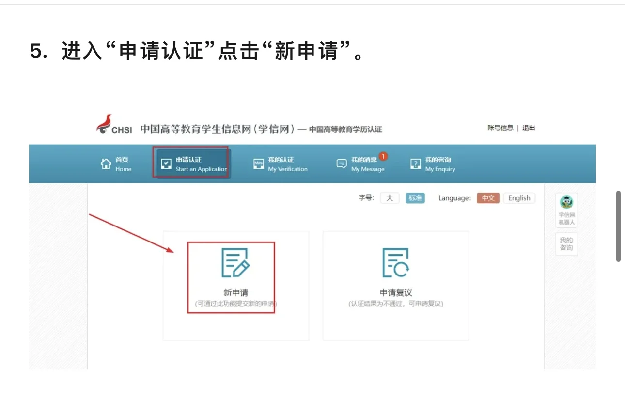Open the 我的咨询 side panel button

pos(566,244)
